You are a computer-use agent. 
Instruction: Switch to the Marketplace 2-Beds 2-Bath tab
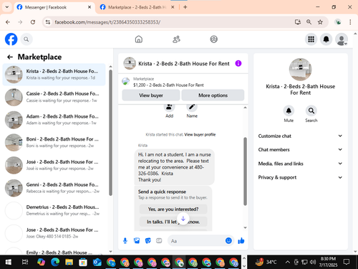pyautogui.click(x=137, y=7)
